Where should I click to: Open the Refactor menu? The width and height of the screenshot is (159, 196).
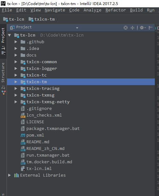point(115,10)
